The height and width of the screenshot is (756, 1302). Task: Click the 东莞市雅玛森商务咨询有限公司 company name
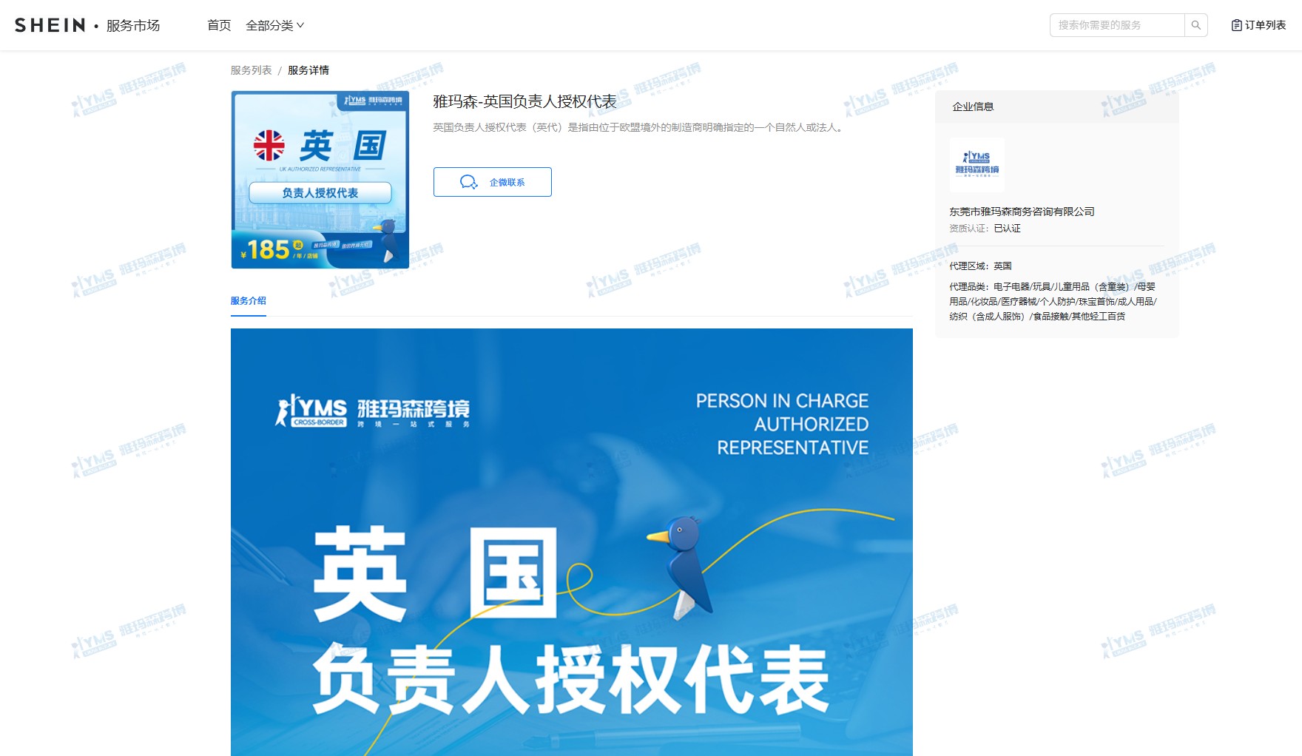tap(1022, 212)
